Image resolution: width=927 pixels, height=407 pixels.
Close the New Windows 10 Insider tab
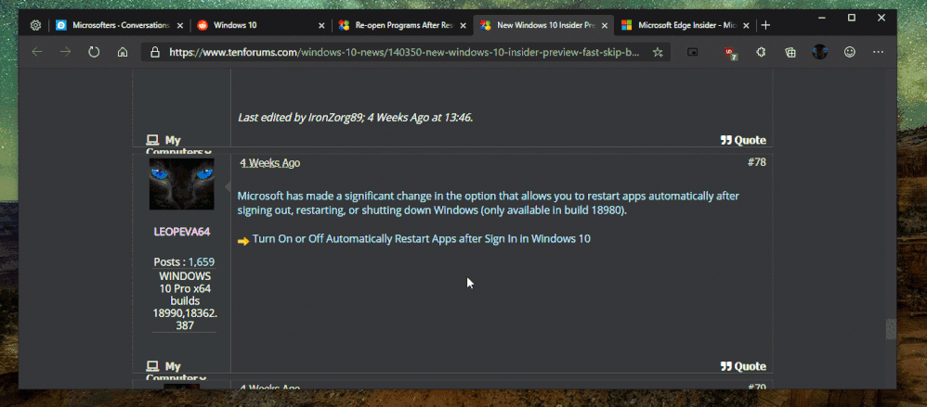pos(604,25)
